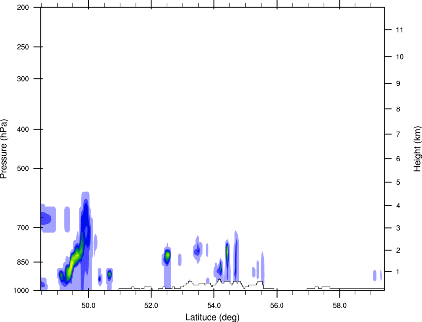Pick the 11 km height label

pos(399,30)
